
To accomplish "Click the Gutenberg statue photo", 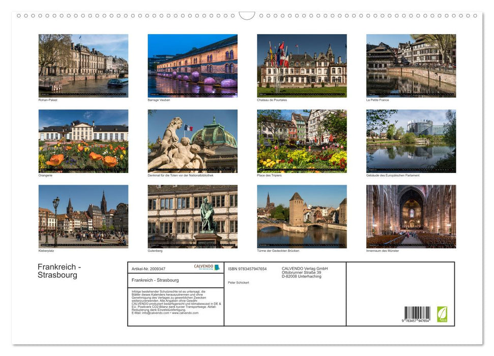I will click(x=192, y=217).
